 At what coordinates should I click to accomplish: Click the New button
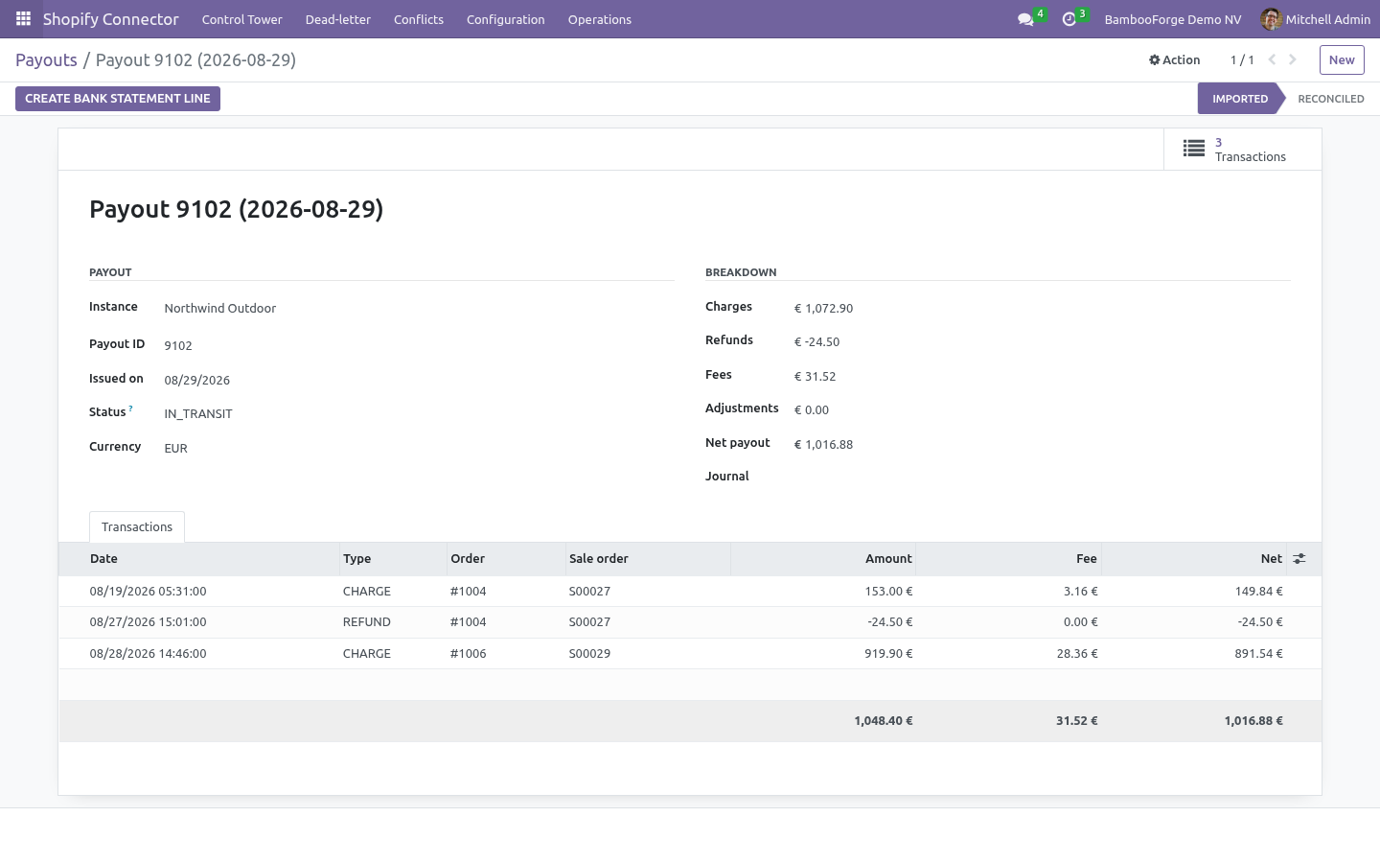[1342, 59]
